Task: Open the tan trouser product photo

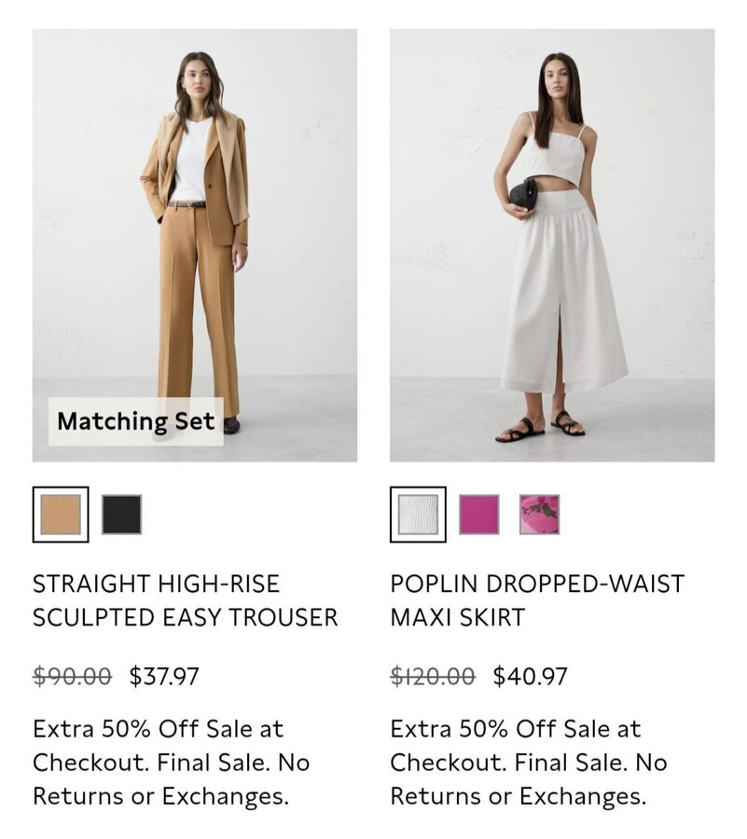Action: [x=195, y=245]
